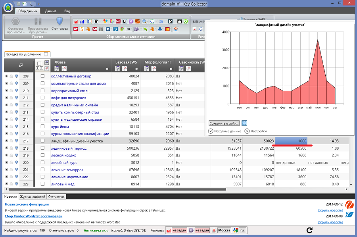Click the Yandex.Wordstat red bars icon
The height and width of the screenshot is (237, 357).
pyautogui.click(x=75, y=21)
